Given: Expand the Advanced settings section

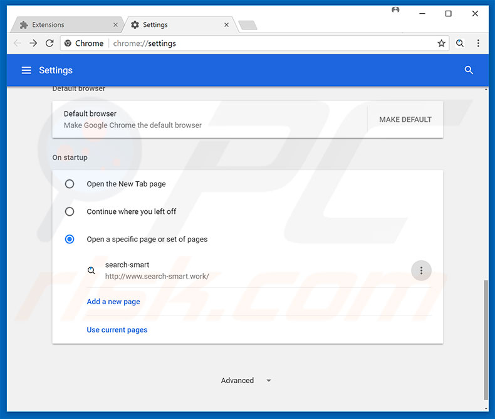Looking at the screenshot, I should pyautogui.click(x=246, y=380).
